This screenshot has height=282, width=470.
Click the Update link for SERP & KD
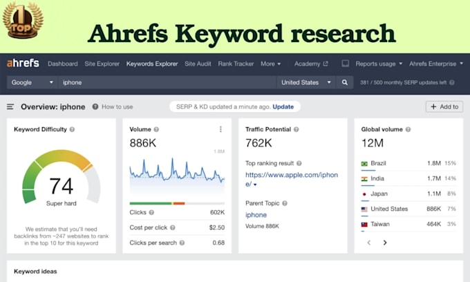[x=283, y=106]
